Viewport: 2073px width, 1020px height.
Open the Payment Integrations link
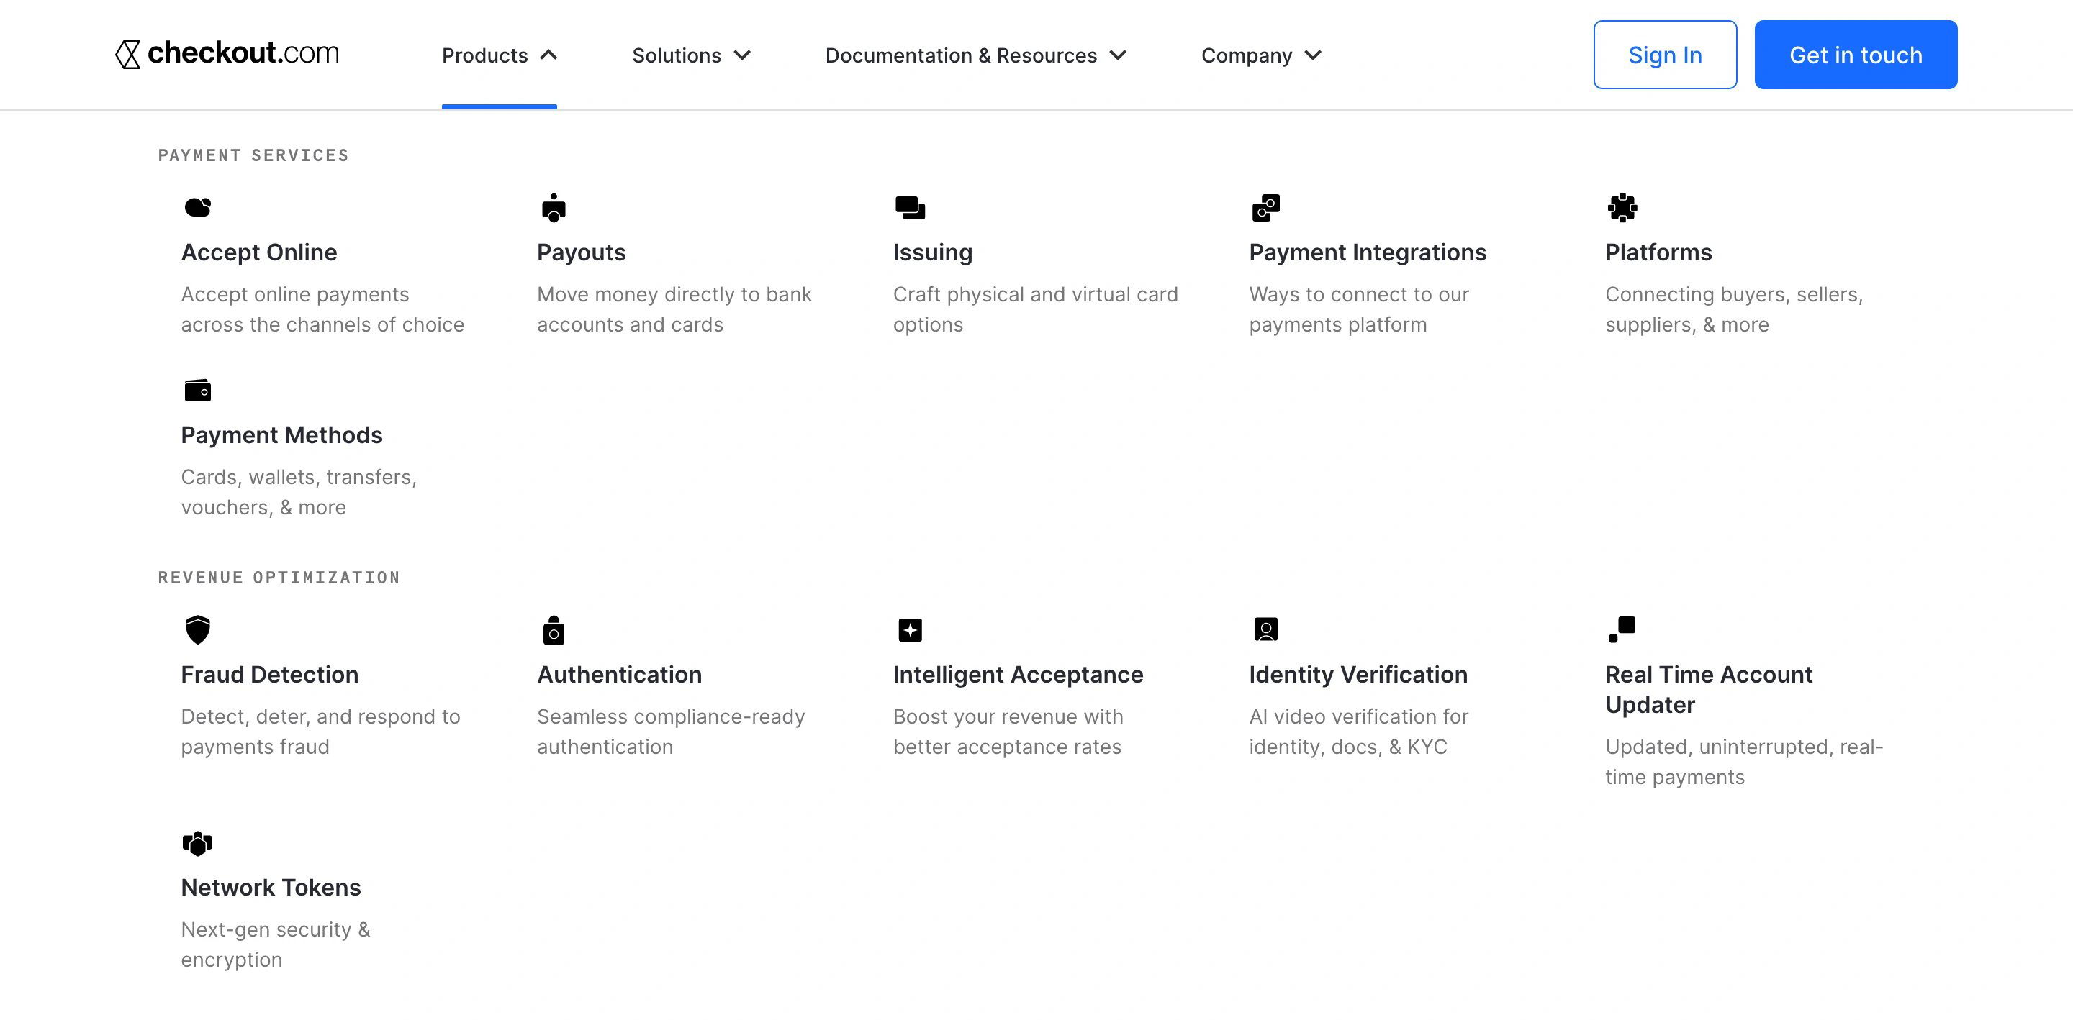(x=1368, y=252)
